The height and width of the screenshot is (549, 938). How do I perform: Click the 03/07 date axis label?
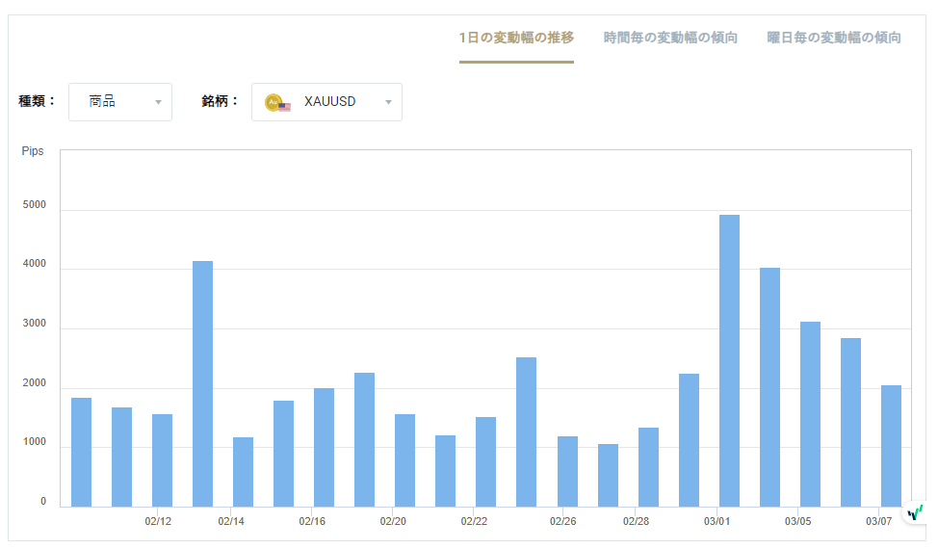coord(879,521)
